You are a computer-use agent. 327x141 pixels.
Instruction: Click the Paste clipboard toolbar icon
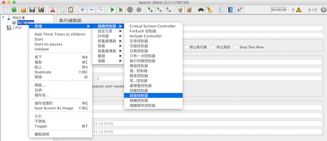(x=71, y=9)
